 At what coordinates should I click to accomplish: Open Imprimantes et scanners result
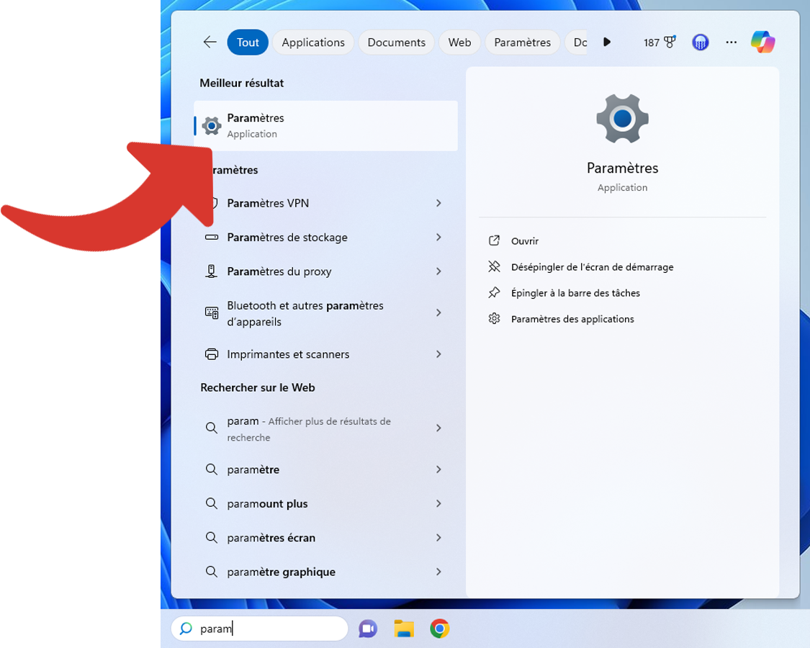(x=325, y=354)
